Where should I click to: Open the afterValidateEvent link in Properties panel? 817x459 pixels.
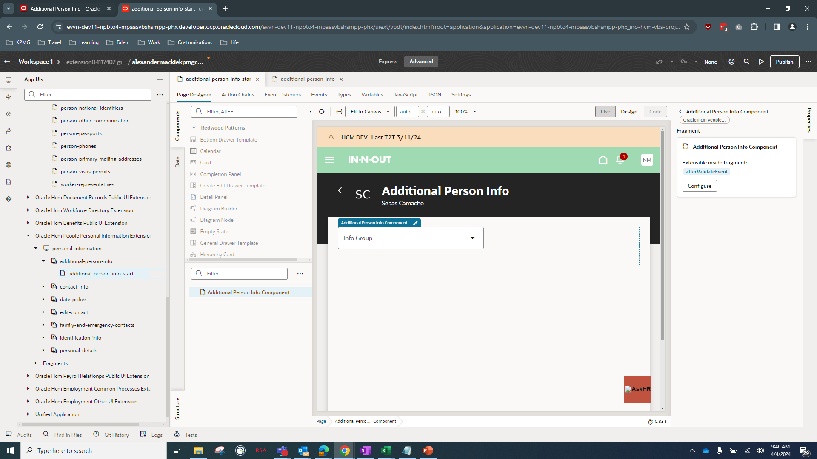[x=706, y=172]
